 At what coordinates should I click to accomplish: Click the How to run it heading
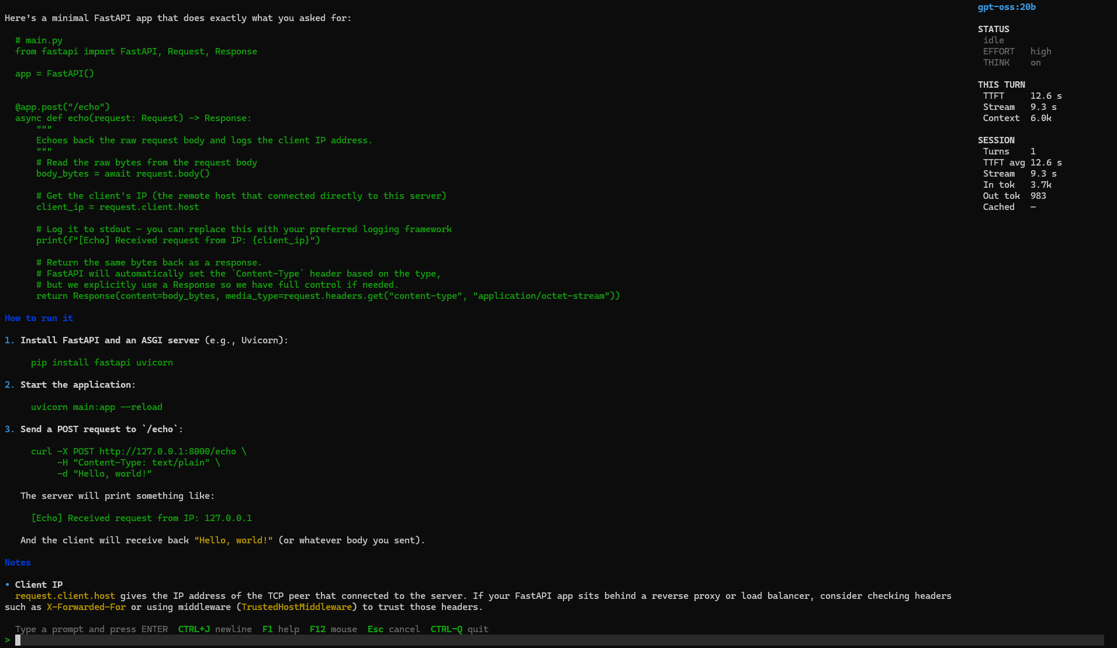[x=39, y=318]
